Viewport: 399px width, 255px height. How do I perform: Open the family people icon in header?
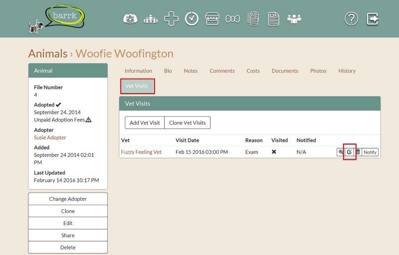coord(151,19)
